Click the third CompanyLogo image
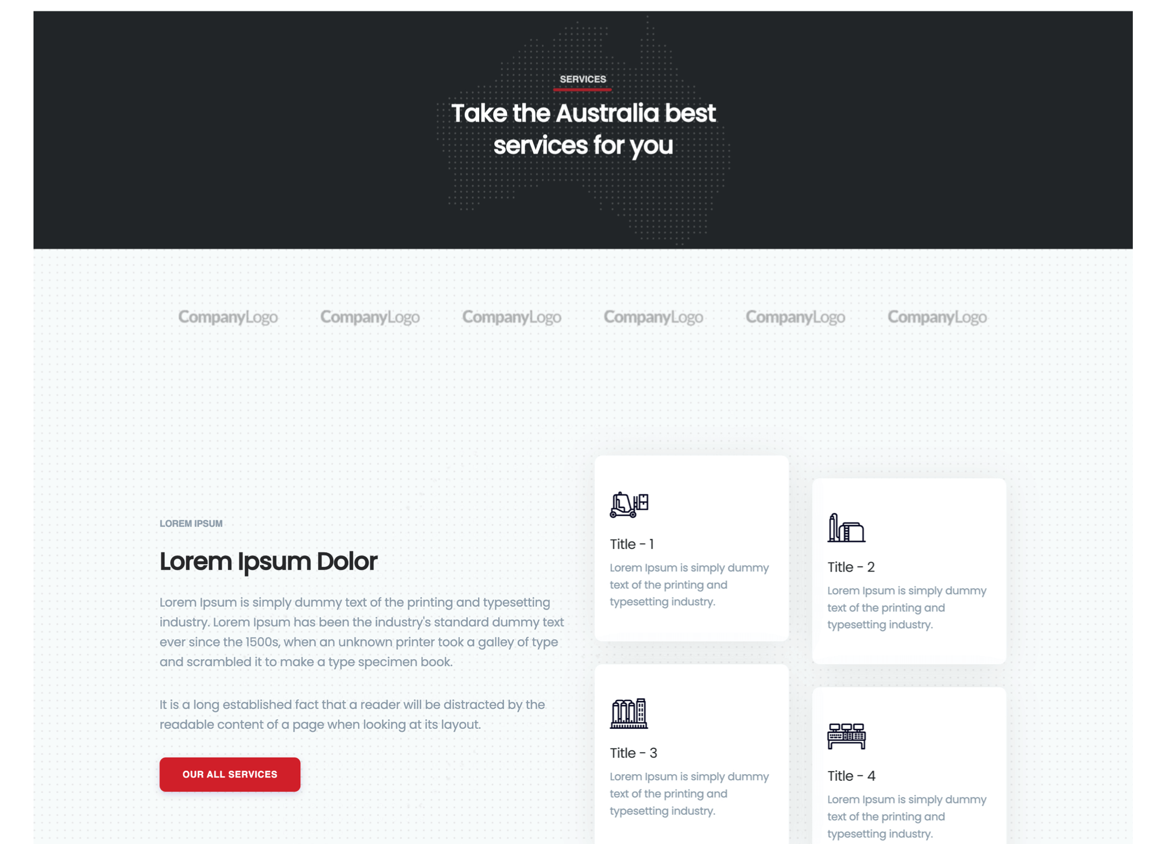Image resolution: width=1169 pixels, height=844 pixels. point(512,317)
